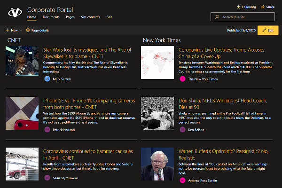
Task: Open the Coronavirus hammer car sales article
Action: pos(88,155)
